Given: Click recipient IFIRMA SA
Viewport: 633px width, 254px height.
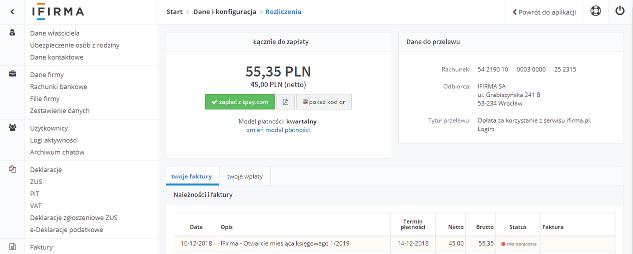Looking at the screenshot, I should [x=492, y=86].
